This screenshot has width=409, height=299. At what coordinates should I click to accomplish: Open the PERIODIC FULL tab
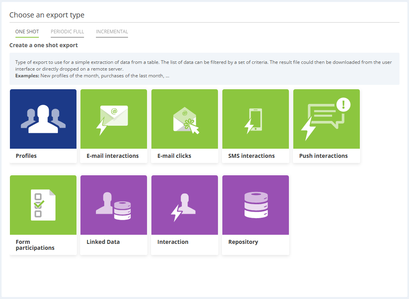[67, 32]
